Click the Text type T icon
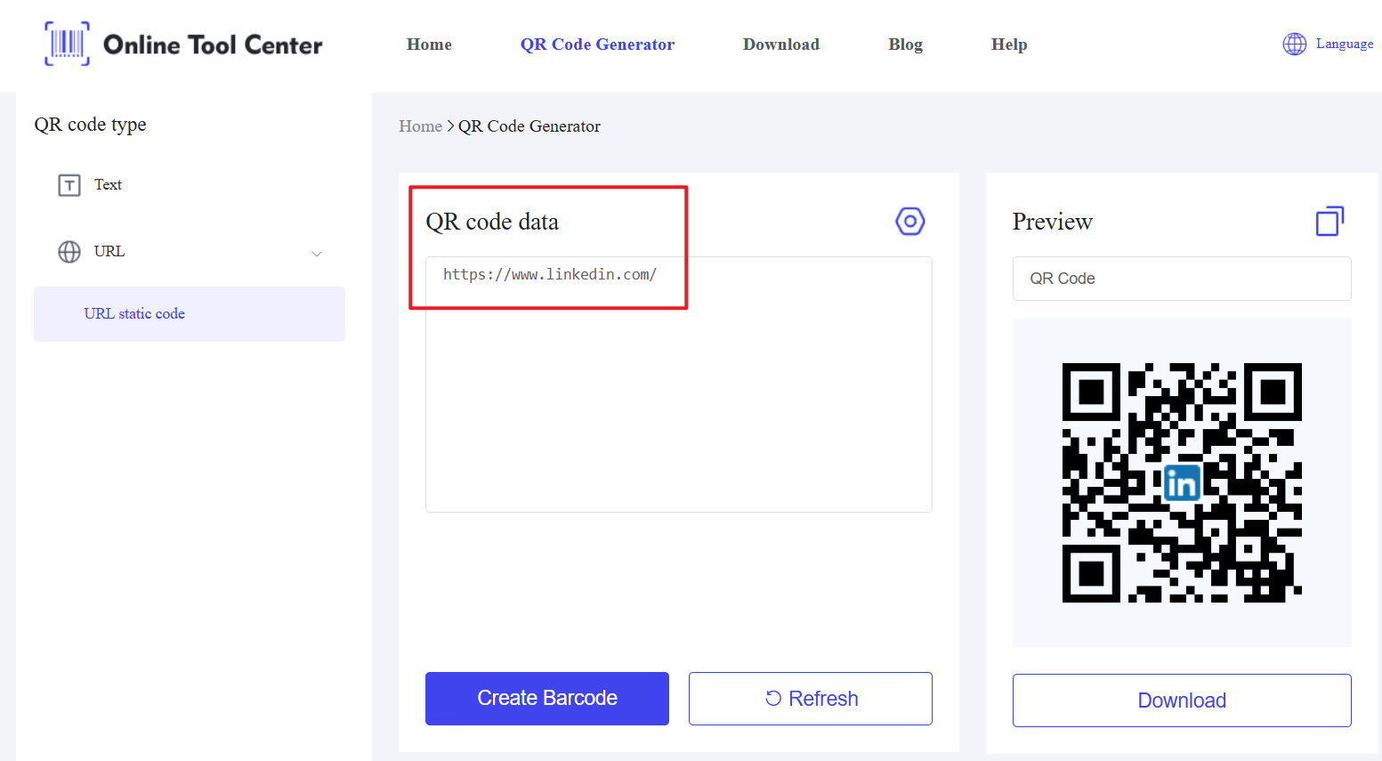Viewport: 1382px width, 761px height. [x=69, y=185]
